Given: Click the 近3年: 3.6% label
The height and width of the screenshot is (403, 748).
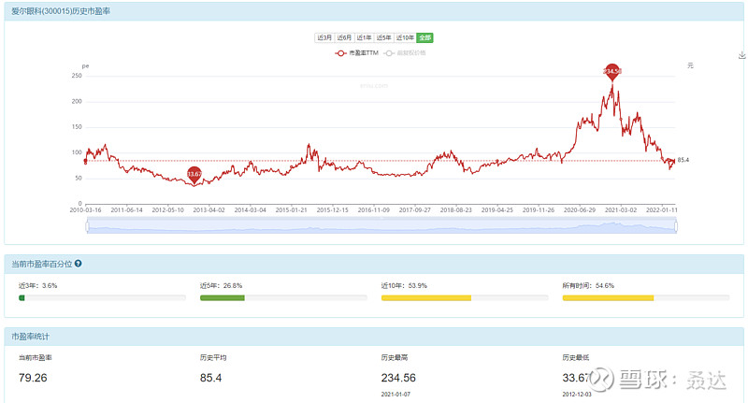Looking at the screenshot, I should [37, 286].
